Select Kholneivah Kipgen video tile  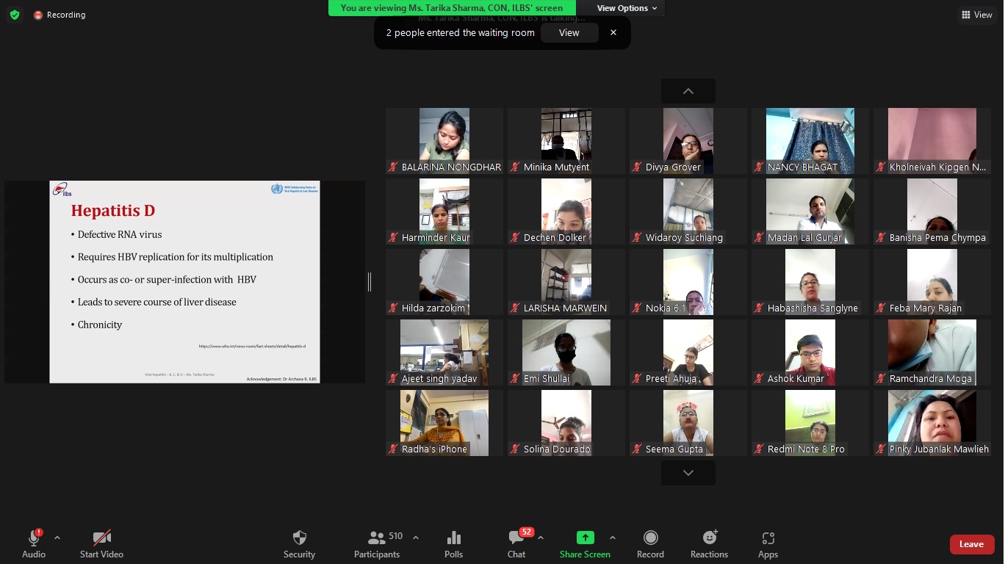coord(932,141)
